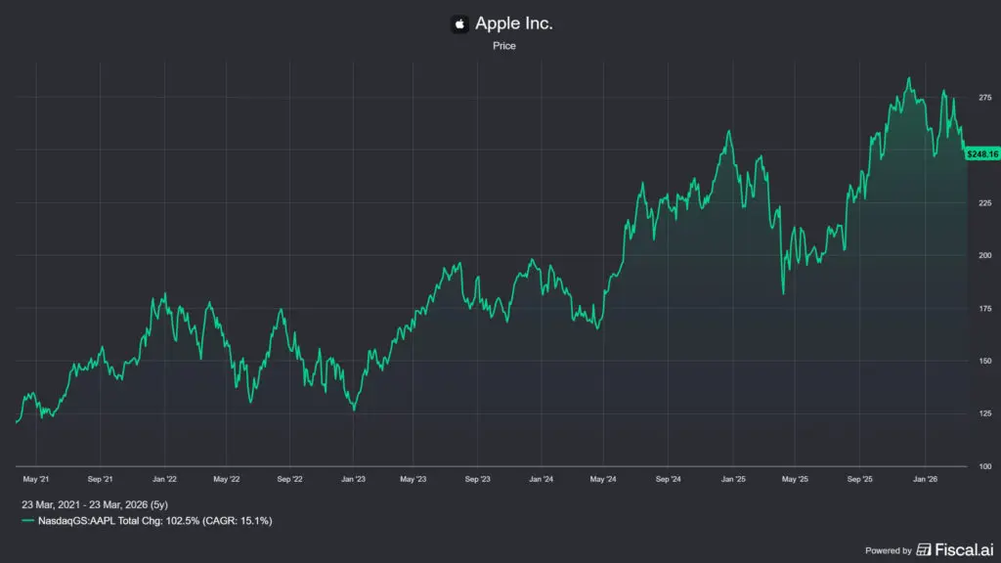Screen dimensions: 1001x563
Task: Click the 'Price' subtitle under the title
Action: [x=504, y=46]
